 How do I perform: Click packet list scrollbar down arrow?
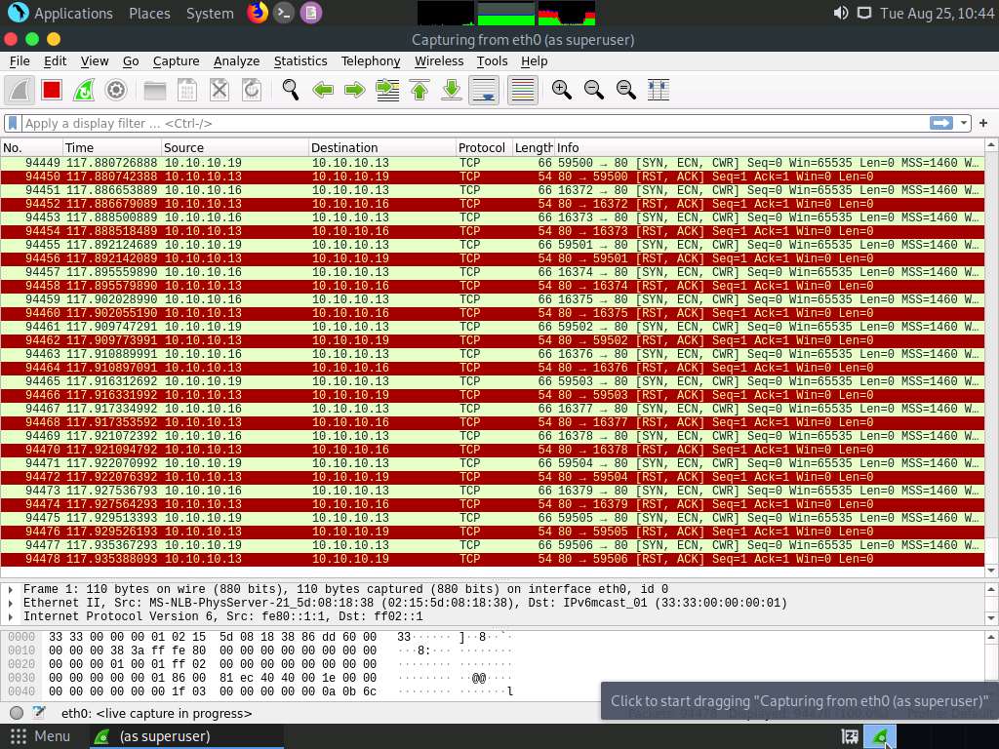pyautogui.click(x=991, y=570)
